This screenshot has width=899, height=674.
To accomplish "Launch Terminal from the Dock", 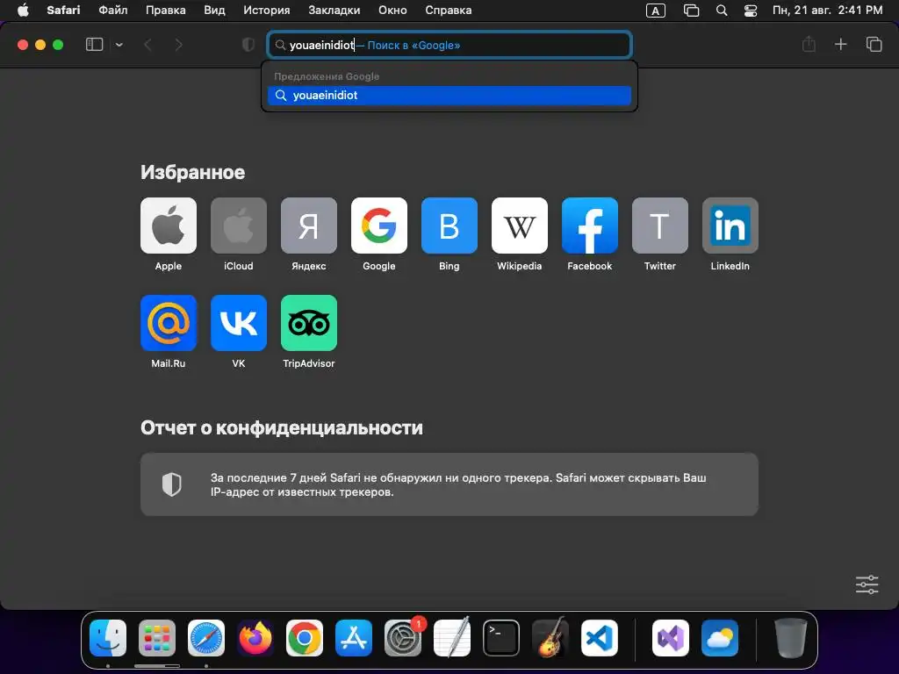I will click(501, 638).
